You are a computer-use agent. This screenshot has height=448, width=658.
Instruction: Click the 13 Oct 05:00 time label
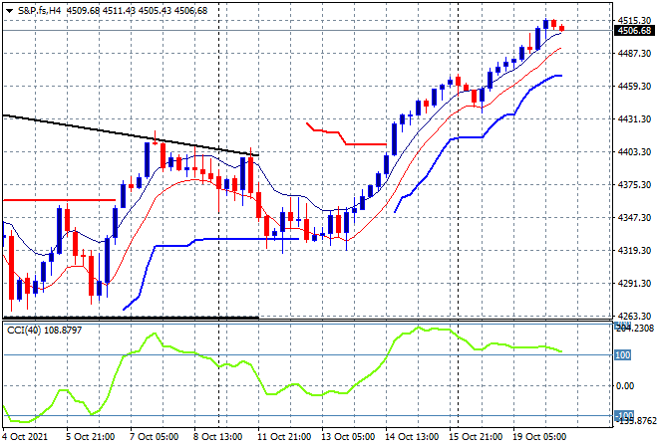coord(348,437)
